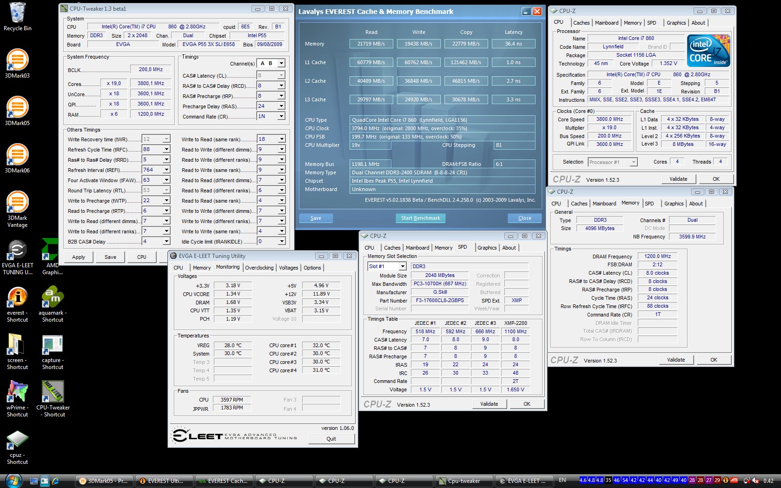The image size is (781, 488).
Task: Open the cpuz shortcut desktop icon
Action: 17,447
